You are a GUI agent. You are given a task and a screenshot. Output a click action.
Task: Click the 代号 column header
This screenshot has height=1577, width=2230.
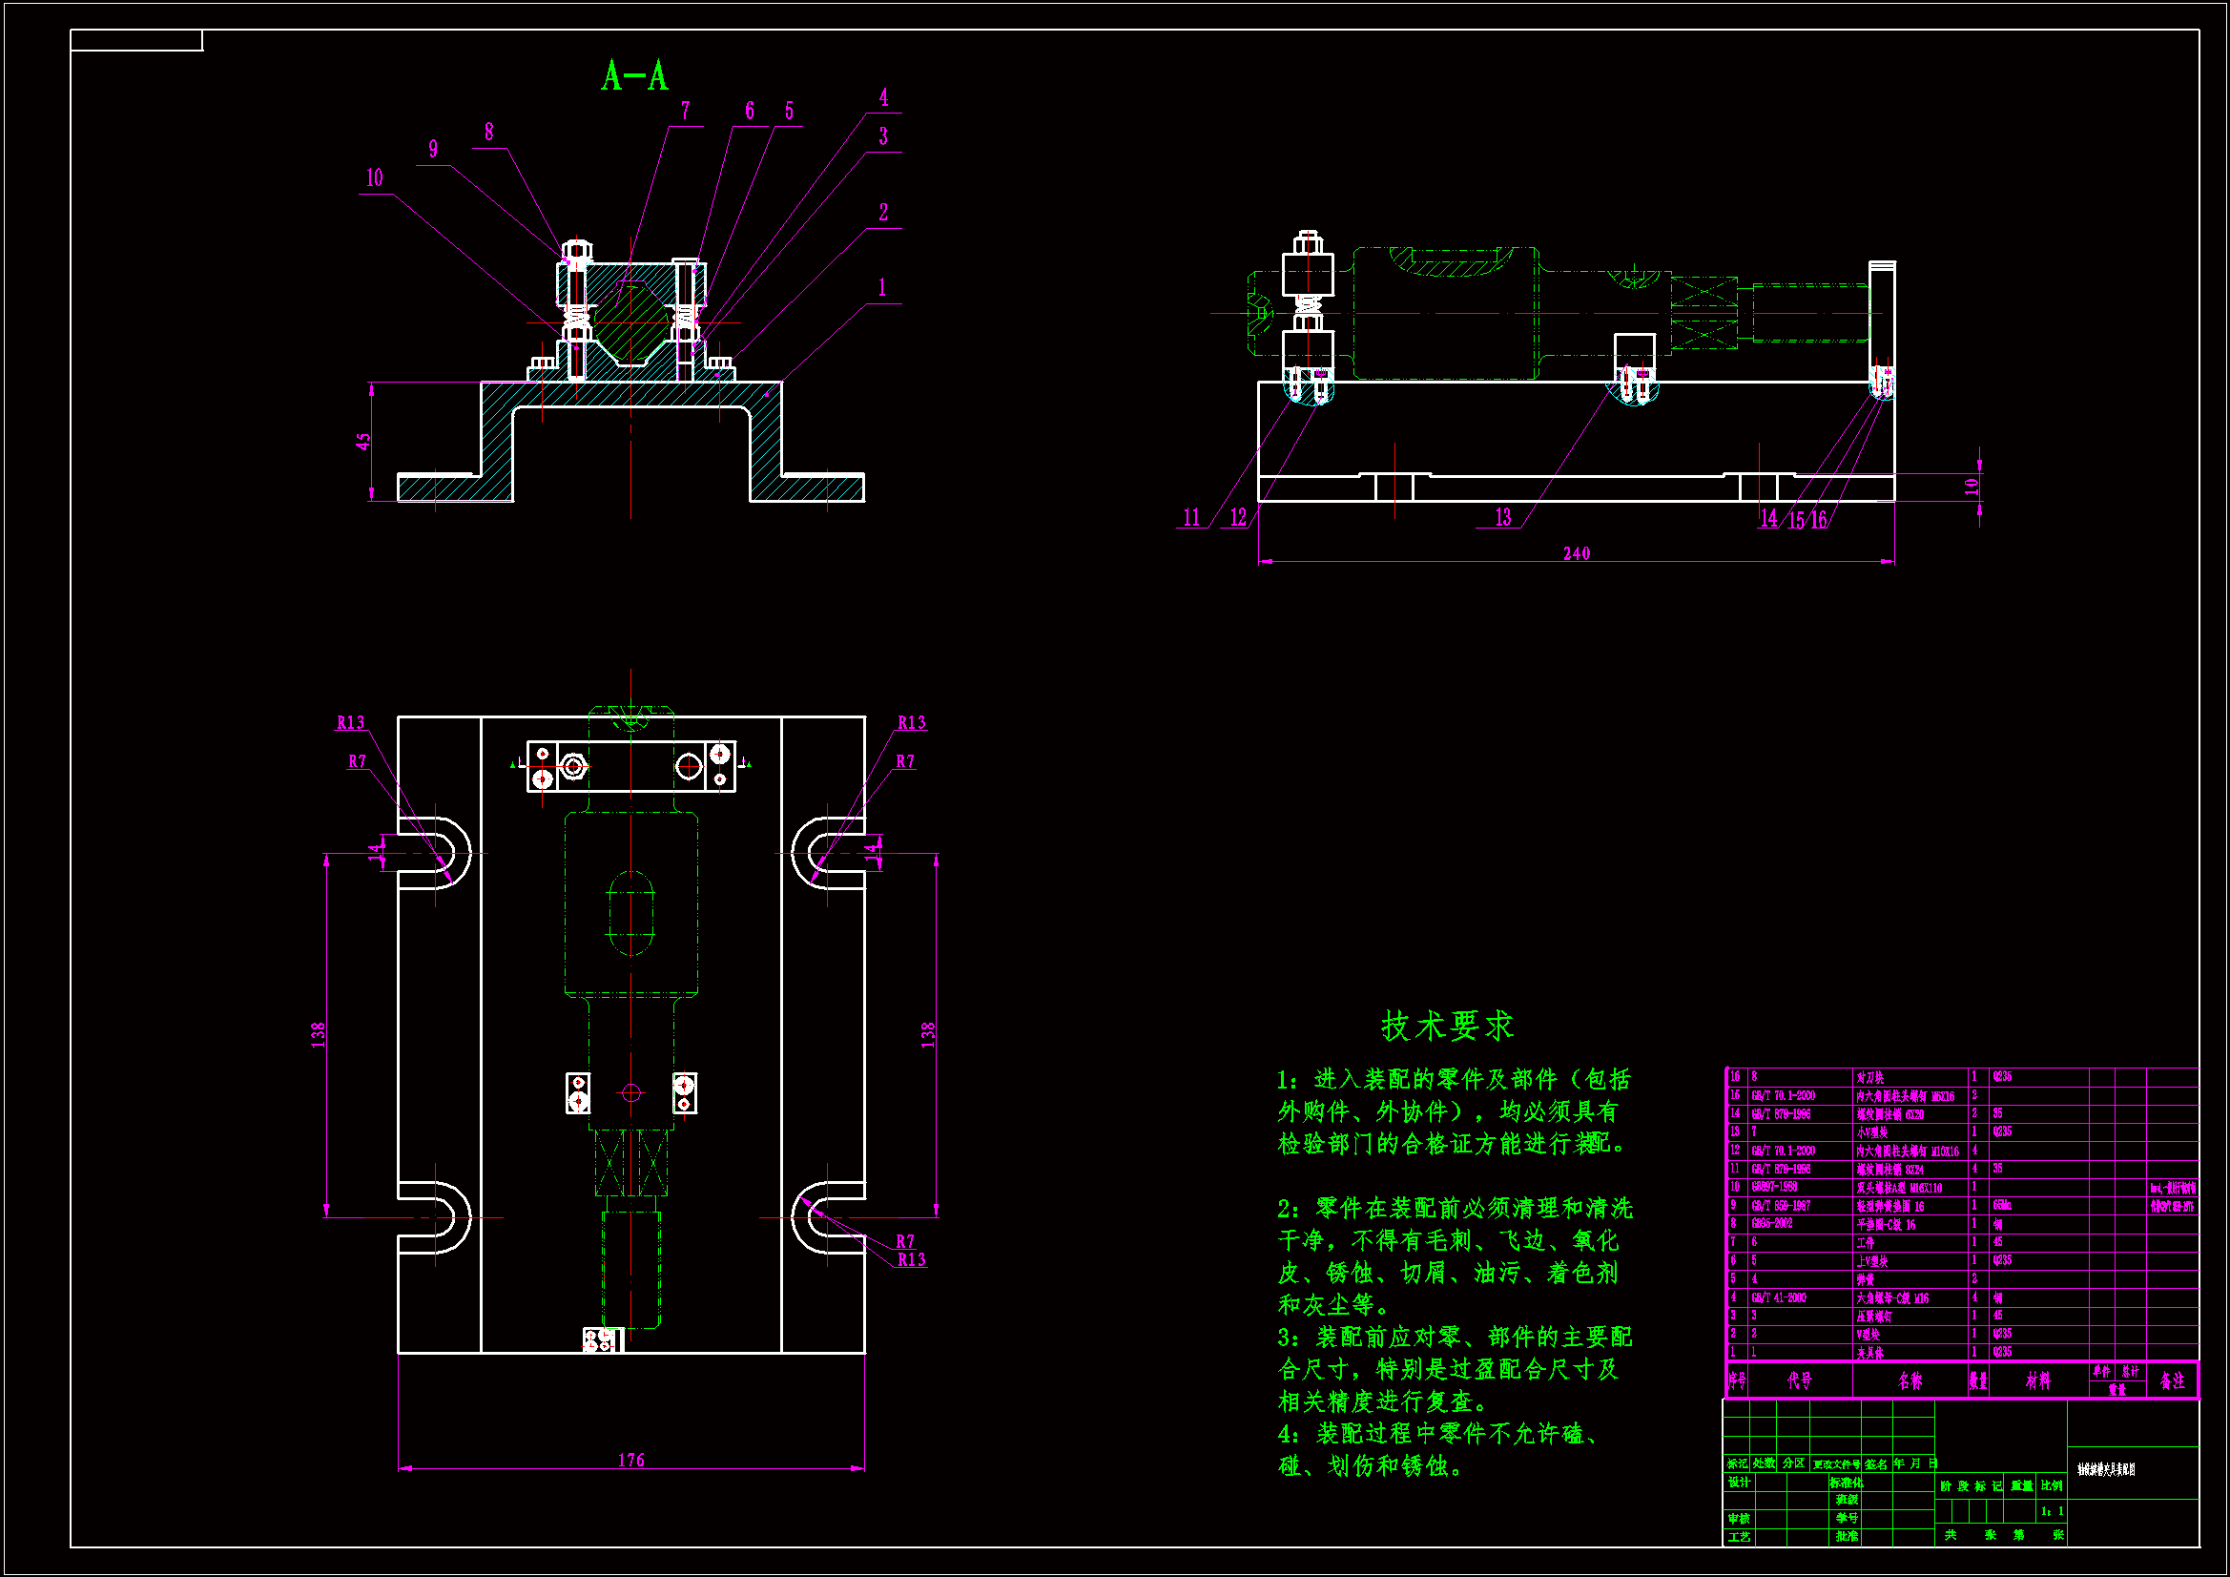pyautogui.click(x=1799, y=1380)
